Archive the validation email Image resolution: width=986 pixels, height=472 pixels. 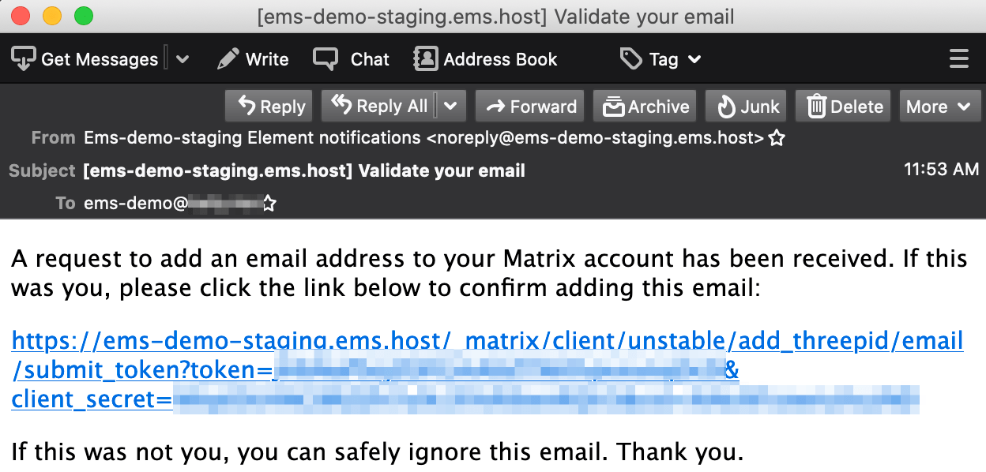pos(645,107)
